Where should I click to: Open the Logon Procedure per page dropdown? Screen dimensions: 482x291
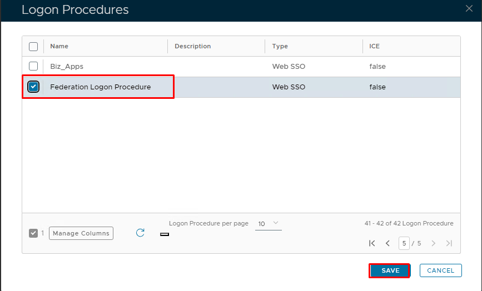point(269,223)
